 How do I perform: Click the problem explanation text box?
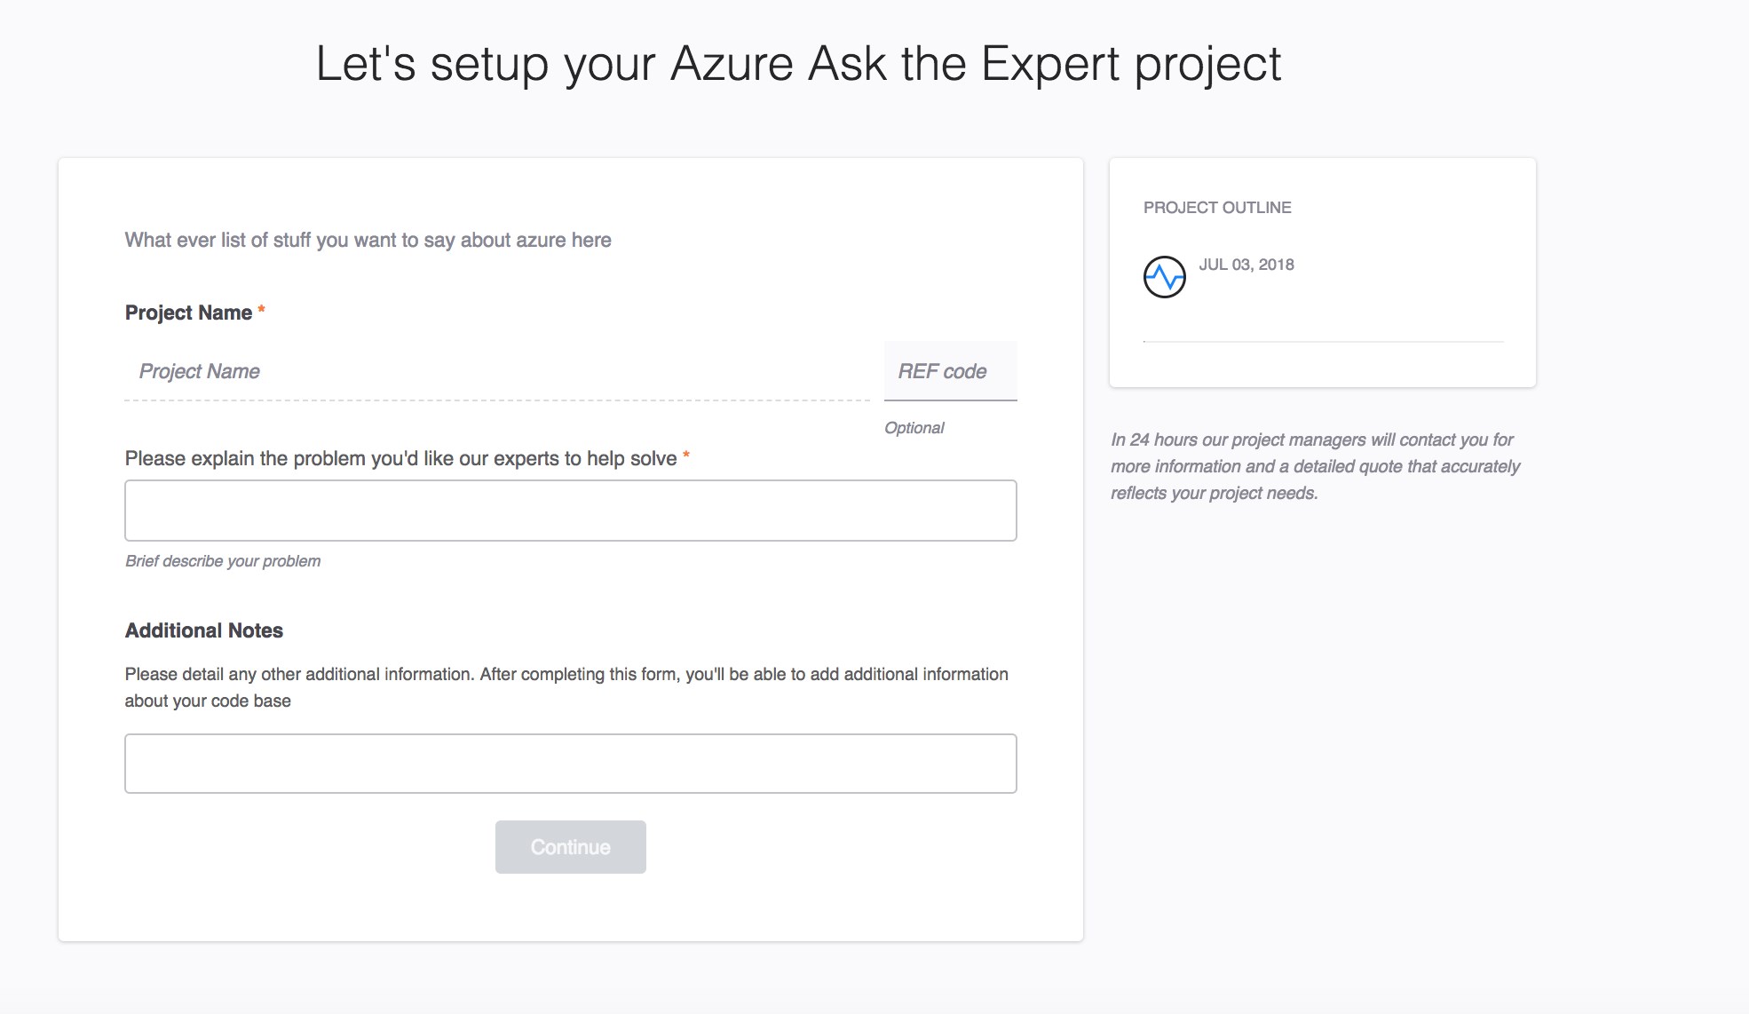coord(570,511)
